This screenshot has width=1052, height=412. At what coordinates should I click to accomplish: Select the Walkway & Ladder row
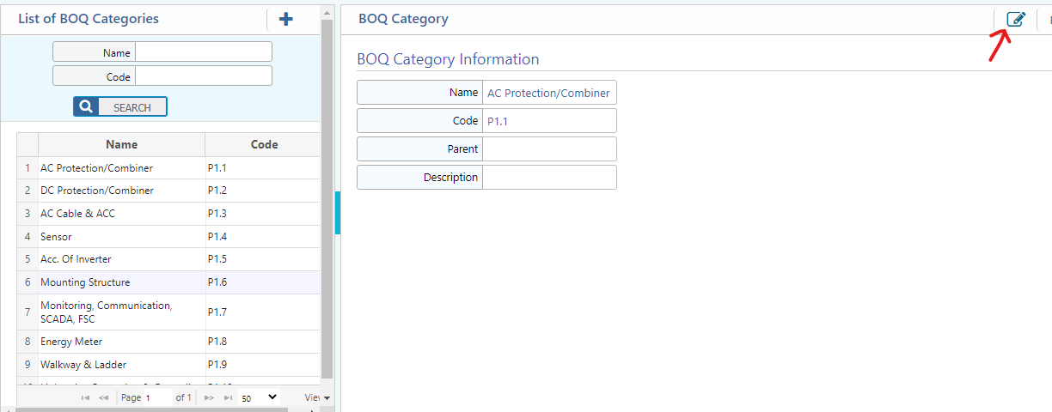point(83,365)
